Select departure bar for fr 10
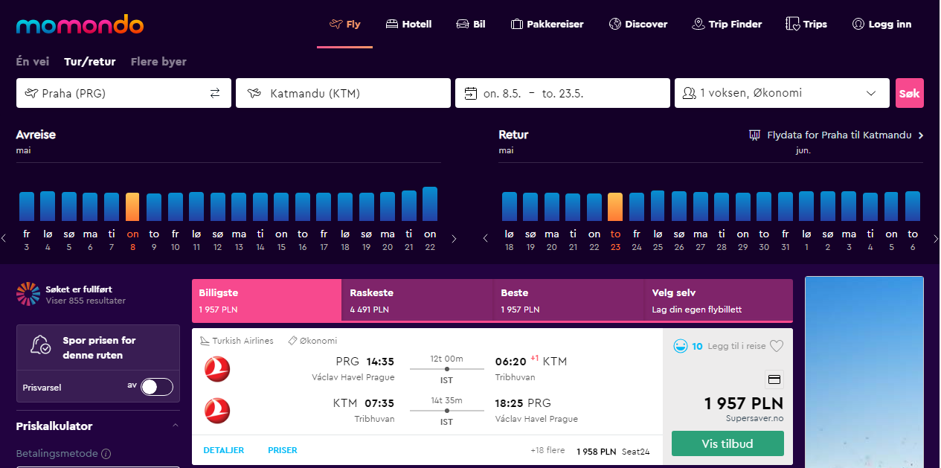The height and width of the screenshot is (468, 941). click(176, 207)
